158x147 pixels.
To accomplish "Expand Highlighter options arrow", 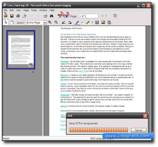I will pyautogui.click(x=92, y=22).
